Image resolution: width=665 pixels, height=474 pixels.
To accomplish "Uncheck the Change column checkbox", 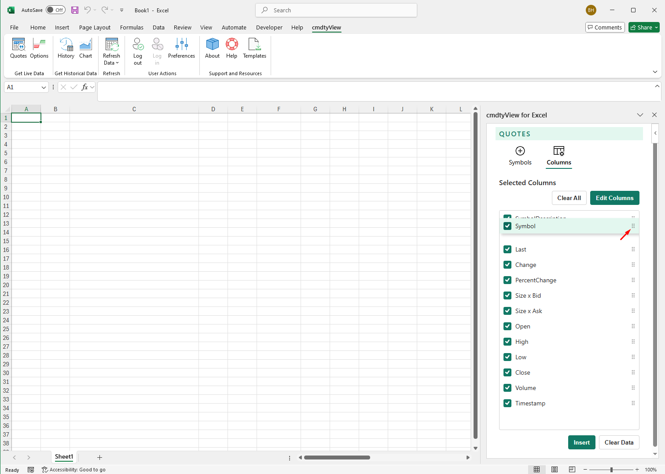I will pos(507,264).
